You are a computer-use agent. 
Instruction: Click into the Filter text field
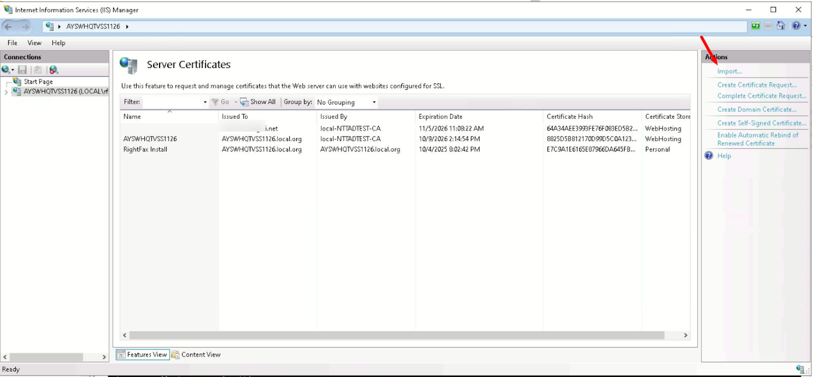[x=172, y=102]
